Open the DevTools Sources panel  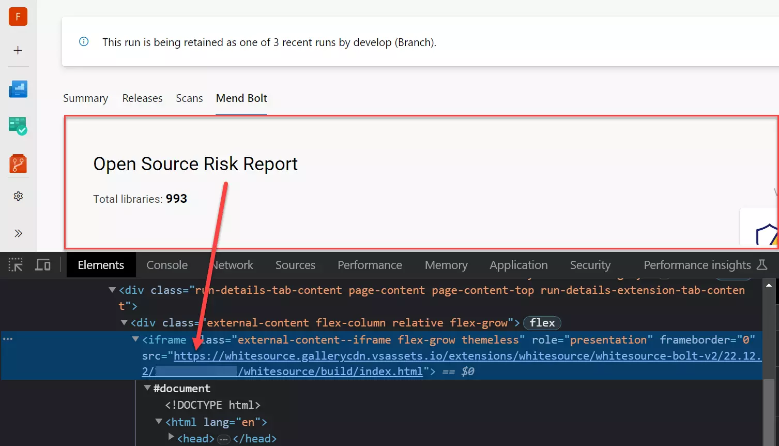pos(295,265)
